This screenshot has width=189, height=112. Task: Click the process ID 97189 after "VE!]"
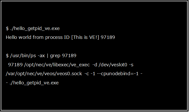tap(108, 38)
